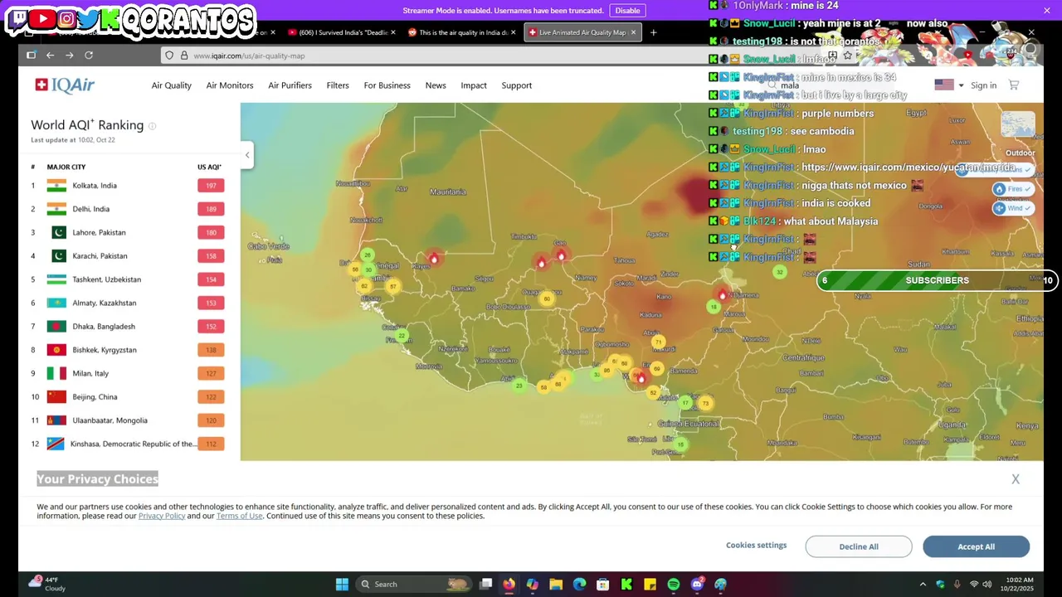The height and width of the screenshot is (597, 1062).
Task: Open the Air Quality menu
Action: click(171, 85)
